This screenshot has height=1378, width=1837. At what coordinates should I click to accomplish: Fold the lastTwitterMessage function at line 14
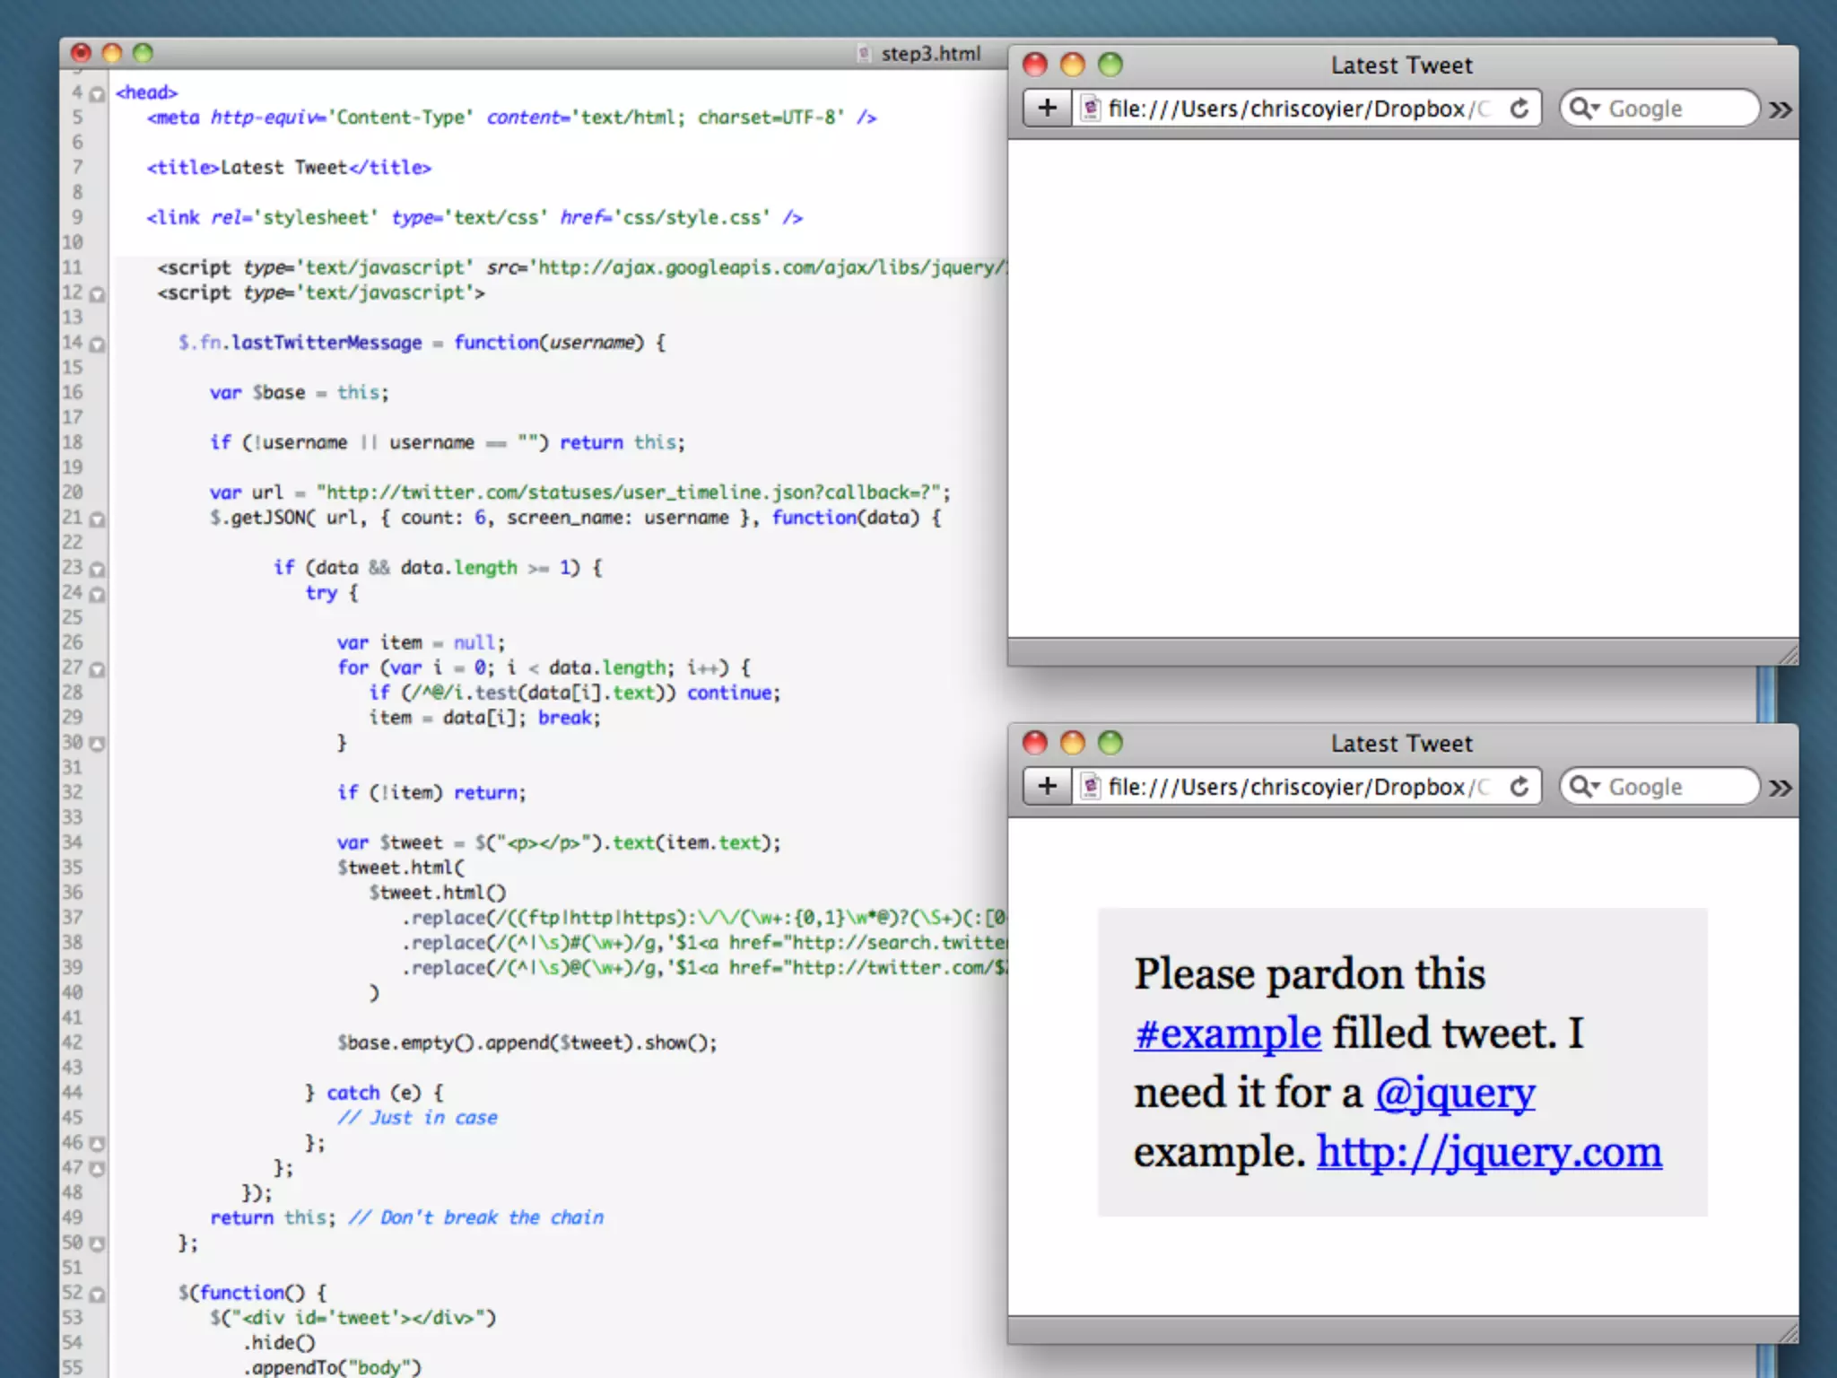click(97, 344)
